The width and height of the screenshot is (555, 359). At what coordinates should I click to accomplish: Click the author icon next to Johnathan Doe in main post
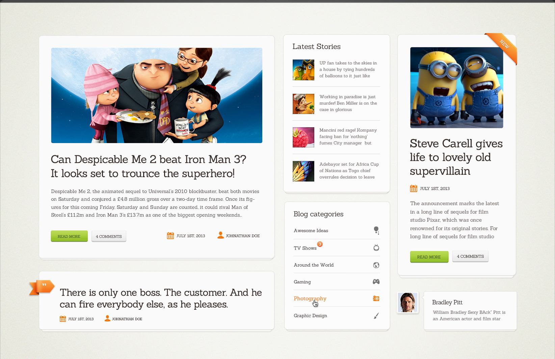pos(220,235)
